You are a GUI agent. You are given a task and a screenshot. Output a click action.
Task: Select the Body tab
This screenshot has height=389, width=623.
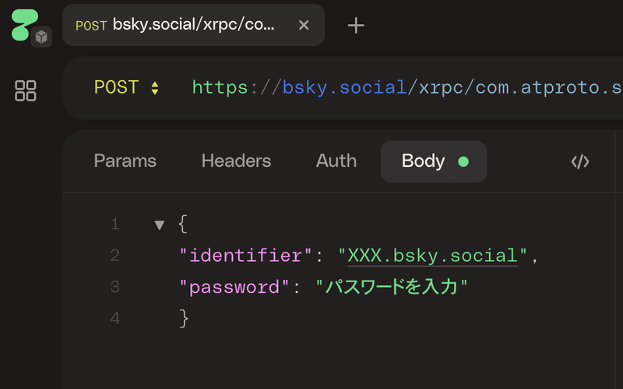(434, 161)
